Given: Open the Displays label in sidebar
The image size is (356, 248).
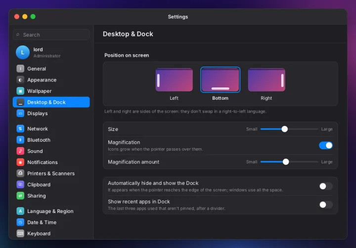Looking at the screenshot, I should pyautogui.click(x=38, y=113).
